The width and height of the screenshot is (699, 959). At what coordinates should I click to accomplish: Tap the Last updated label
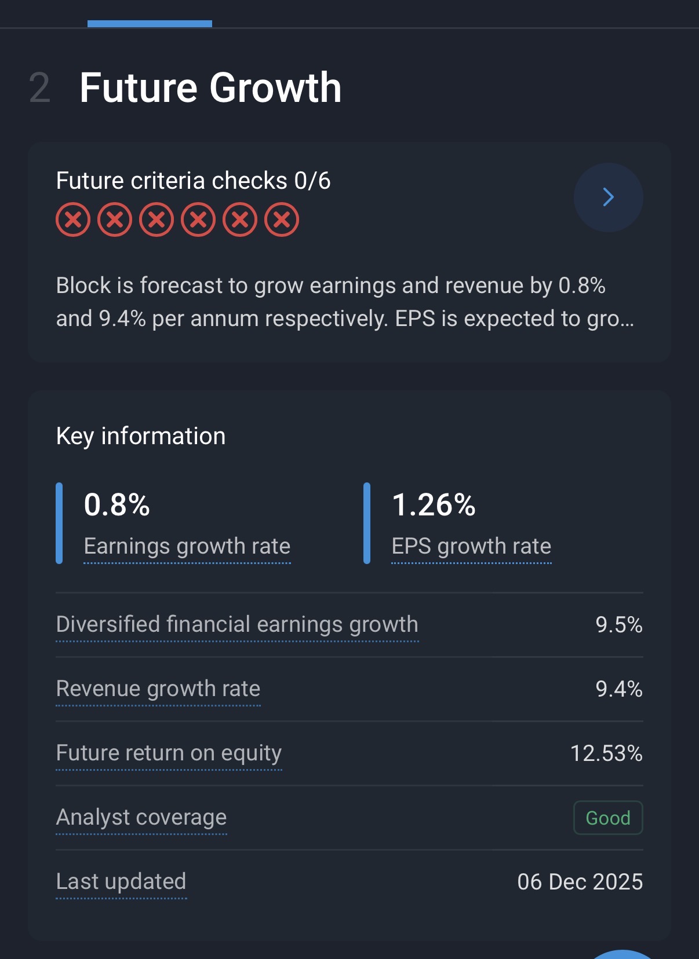[121, 881]
